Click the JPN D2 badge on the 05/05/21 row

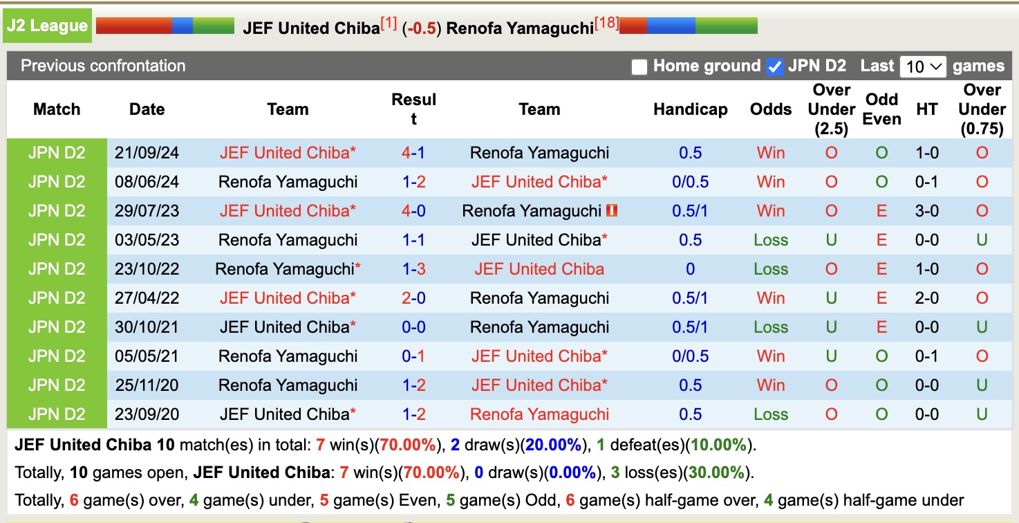[56, 356]
